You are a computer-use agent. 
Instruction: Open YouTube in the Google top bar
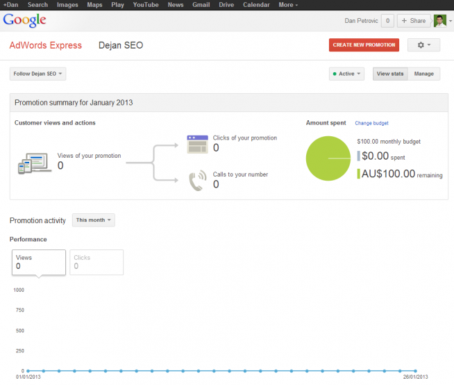(146, 5)
